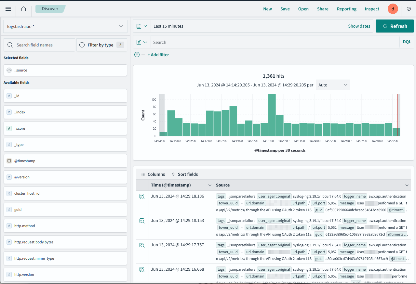The image size is (416, 284).
Task: Expand the 14:29:18.153 log row
Action: tap(142, 221)
